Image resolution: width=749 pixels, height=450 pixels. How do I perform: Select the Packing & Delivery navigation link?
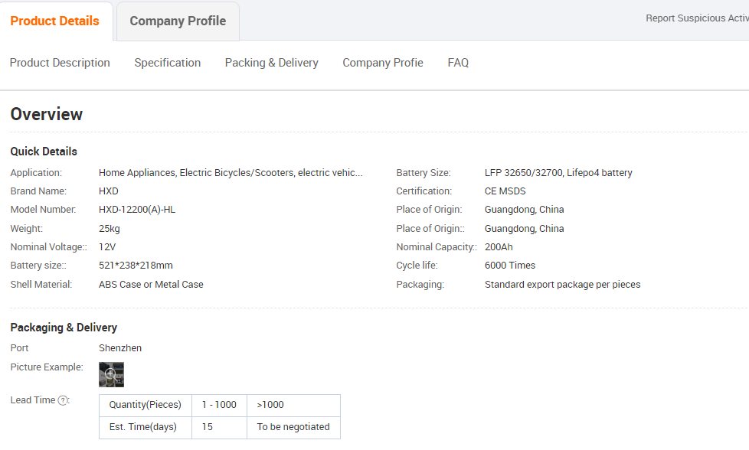(x=271, y=63)
